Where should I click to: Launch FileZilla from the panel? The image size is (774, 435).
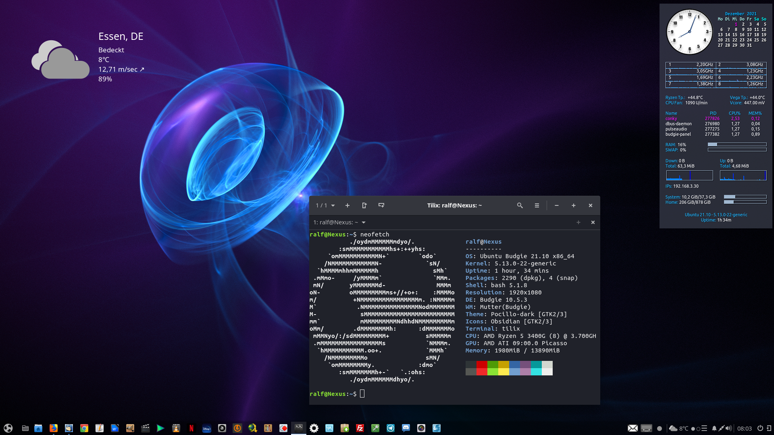(360, 428)
